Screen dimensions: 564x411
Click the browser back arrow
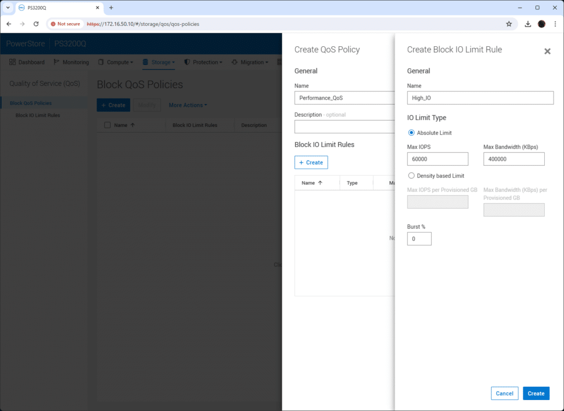(9, 24)
